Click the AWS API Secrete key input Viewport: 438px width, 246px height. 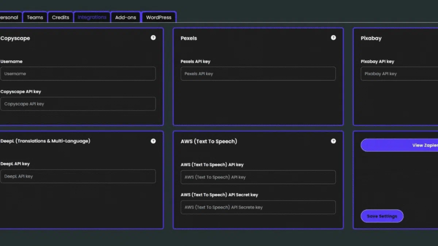(x=258, y=207)
